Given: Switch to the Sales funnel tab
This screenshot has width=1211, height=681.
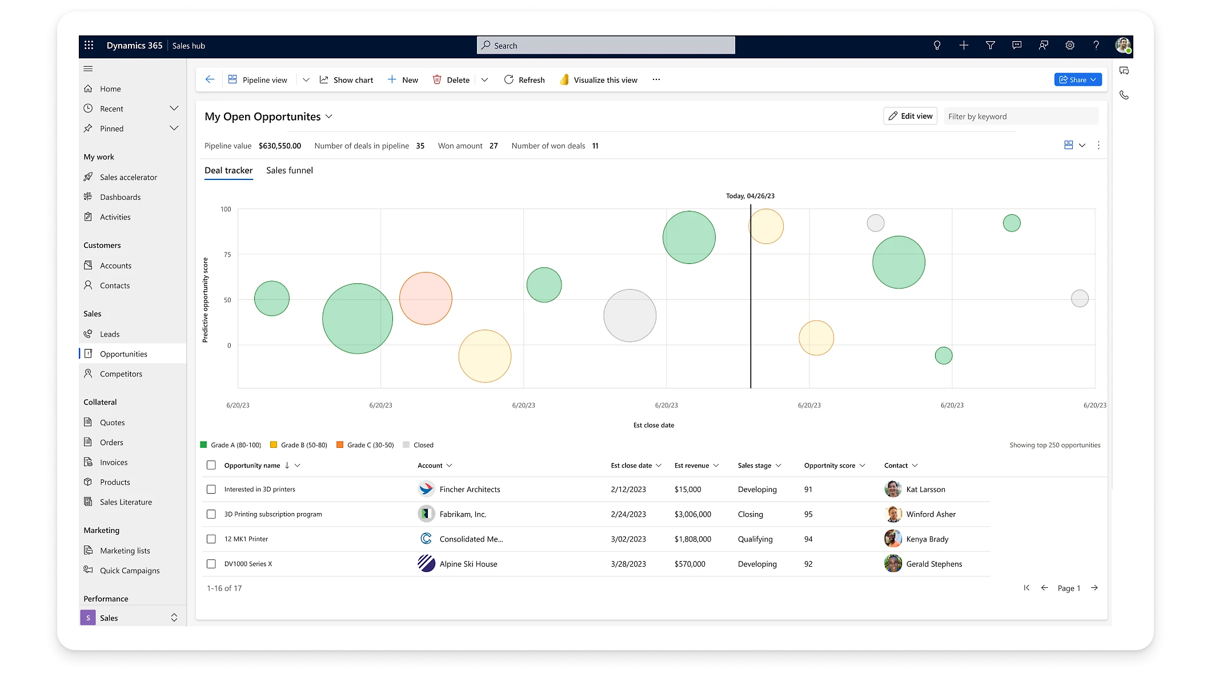Looking at the screenshot, I should pos(289,170).
